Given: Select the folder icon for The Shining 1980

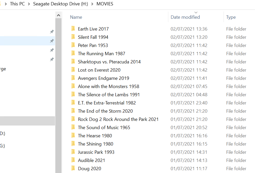Looking at the screenshot, I should [73, 144].
